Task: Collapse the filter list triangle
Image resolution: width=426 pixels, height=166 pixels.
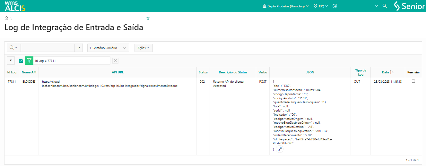Action: point(11,60)
